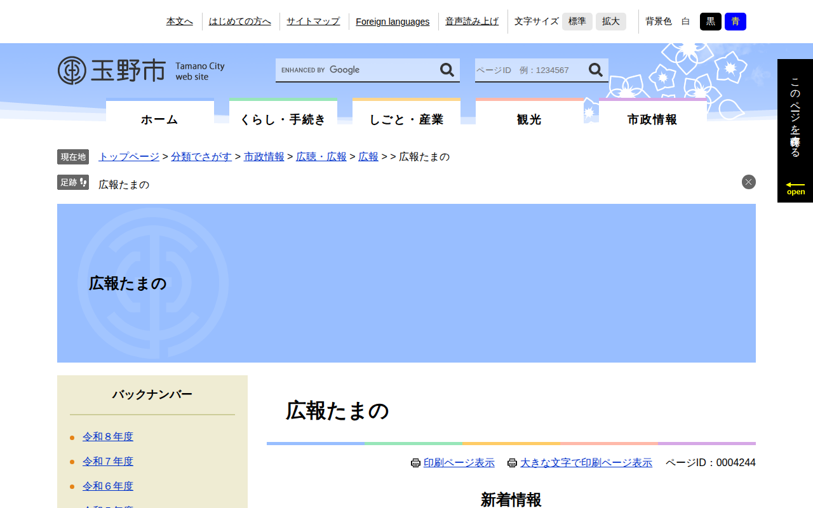Click the 広聴・広報 breadcrumb link
The width and height of the screenshot is (813, 508).
(321, 157)
